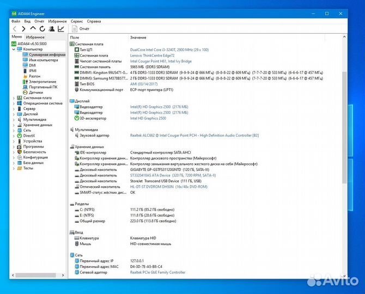Click the scroll-up arrow of report pane
Viewport: 365px width, 294px height.
pos(344,37)
